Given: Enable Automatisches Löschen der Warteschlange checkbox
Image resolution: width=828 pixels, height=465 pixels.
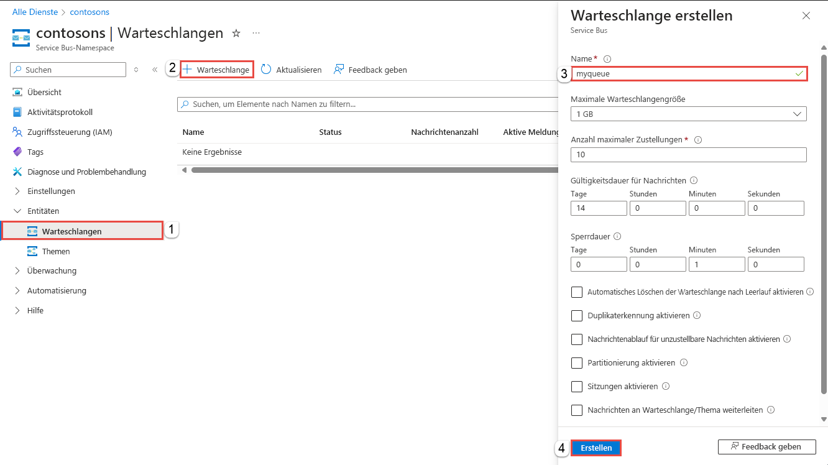Looking at the screenshot, I should tap(577, 292).
